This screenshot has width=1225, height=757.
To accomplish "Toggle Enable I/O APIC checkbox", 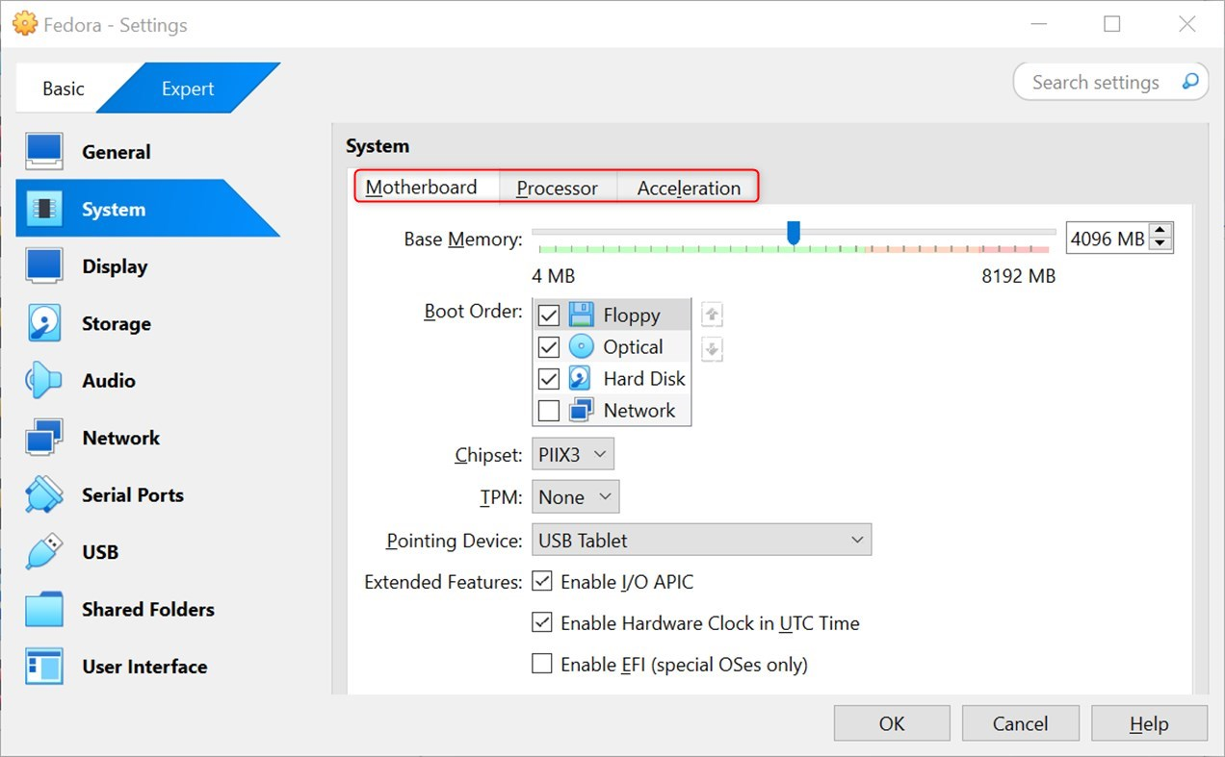I will [x=542, y=581].
